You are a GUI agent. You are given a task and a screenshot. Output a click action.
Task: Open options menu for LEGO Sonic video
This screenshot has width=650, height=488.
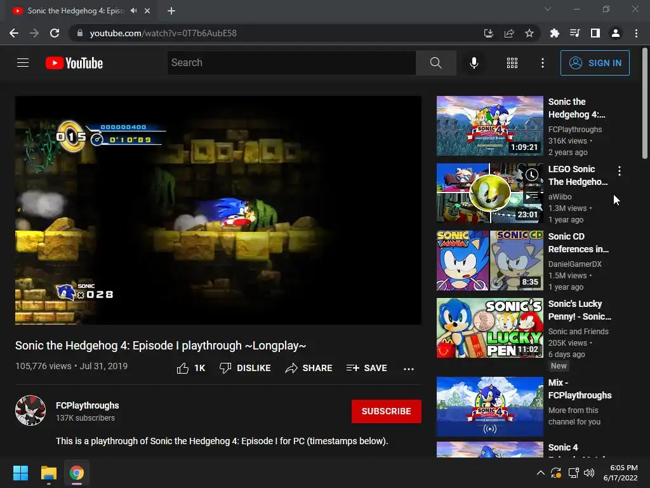click(x=620, y=170)
